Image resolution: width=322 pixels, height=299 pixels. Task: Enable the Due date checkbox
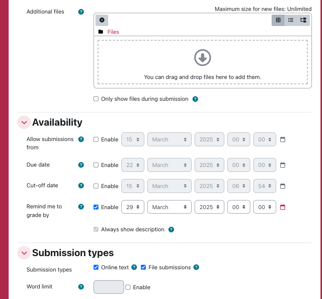(96, 165)
